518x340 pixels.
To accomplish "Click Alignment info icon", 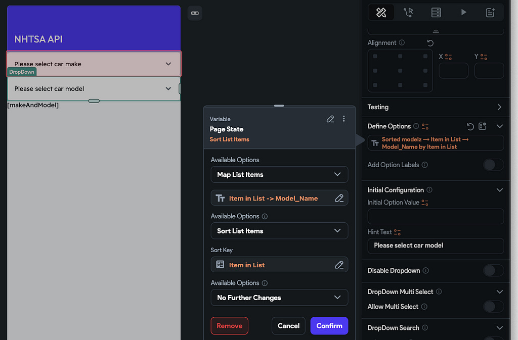I will (402, 42).
